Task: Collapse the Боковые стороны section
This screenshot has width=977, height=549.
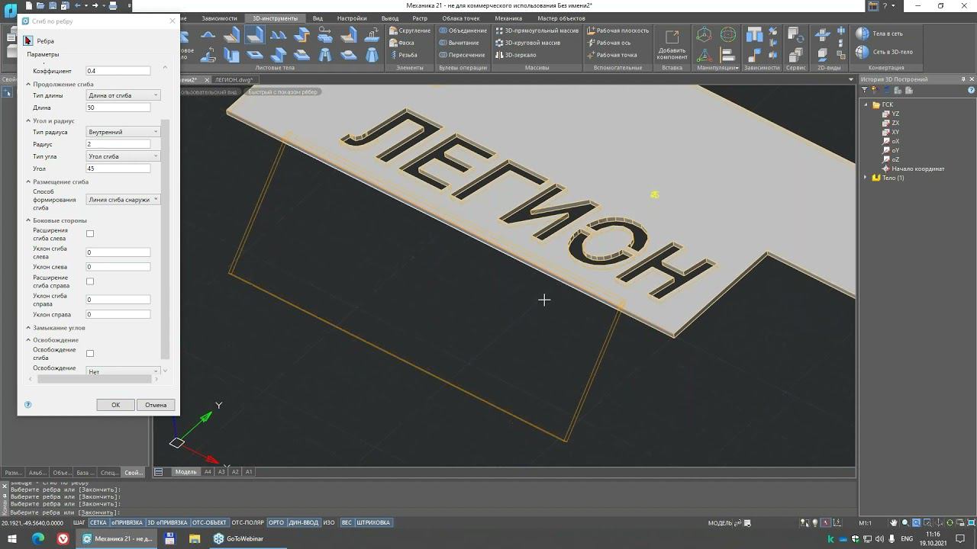Action: click(x=28, y=220)
